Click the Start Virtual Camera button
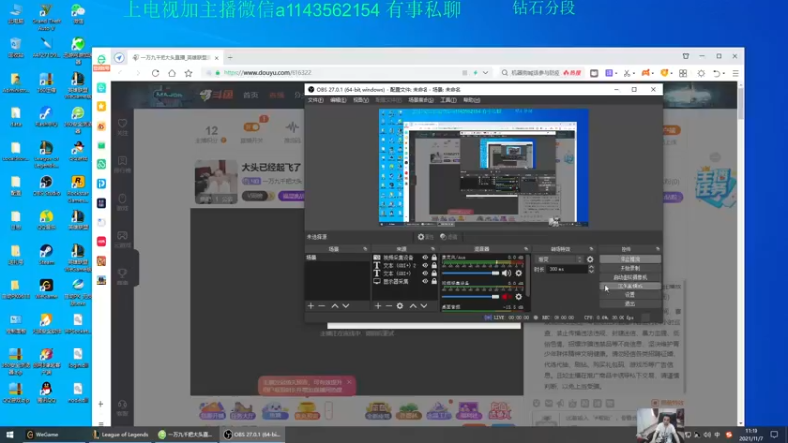Screen dimensions: 788x443 (630, 278)
